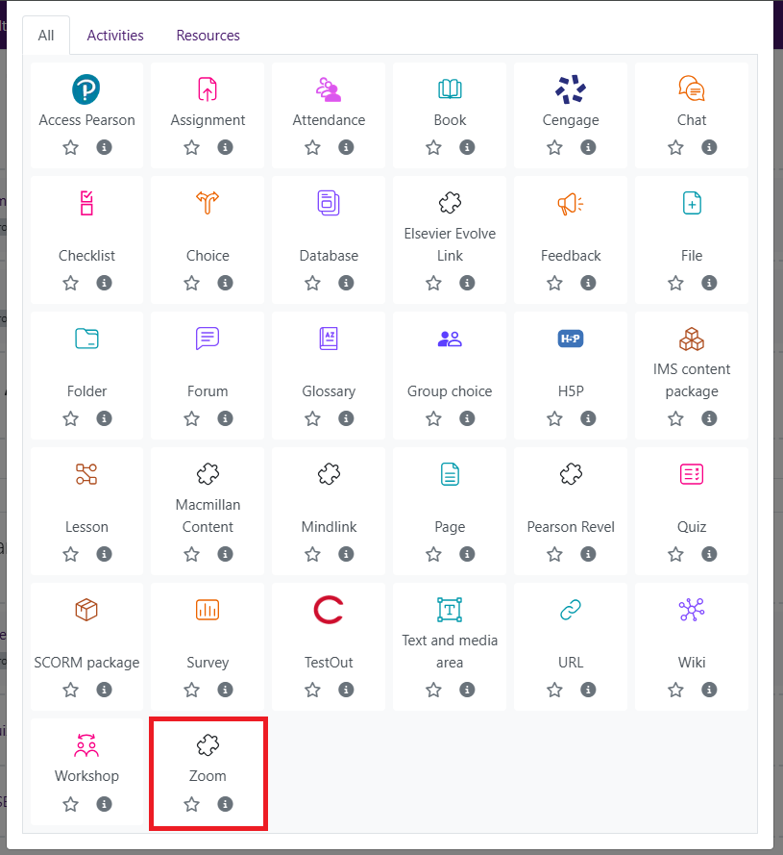Switch to the Activities tab
This screenshot has width=783, height=855.
pos(115,36)
